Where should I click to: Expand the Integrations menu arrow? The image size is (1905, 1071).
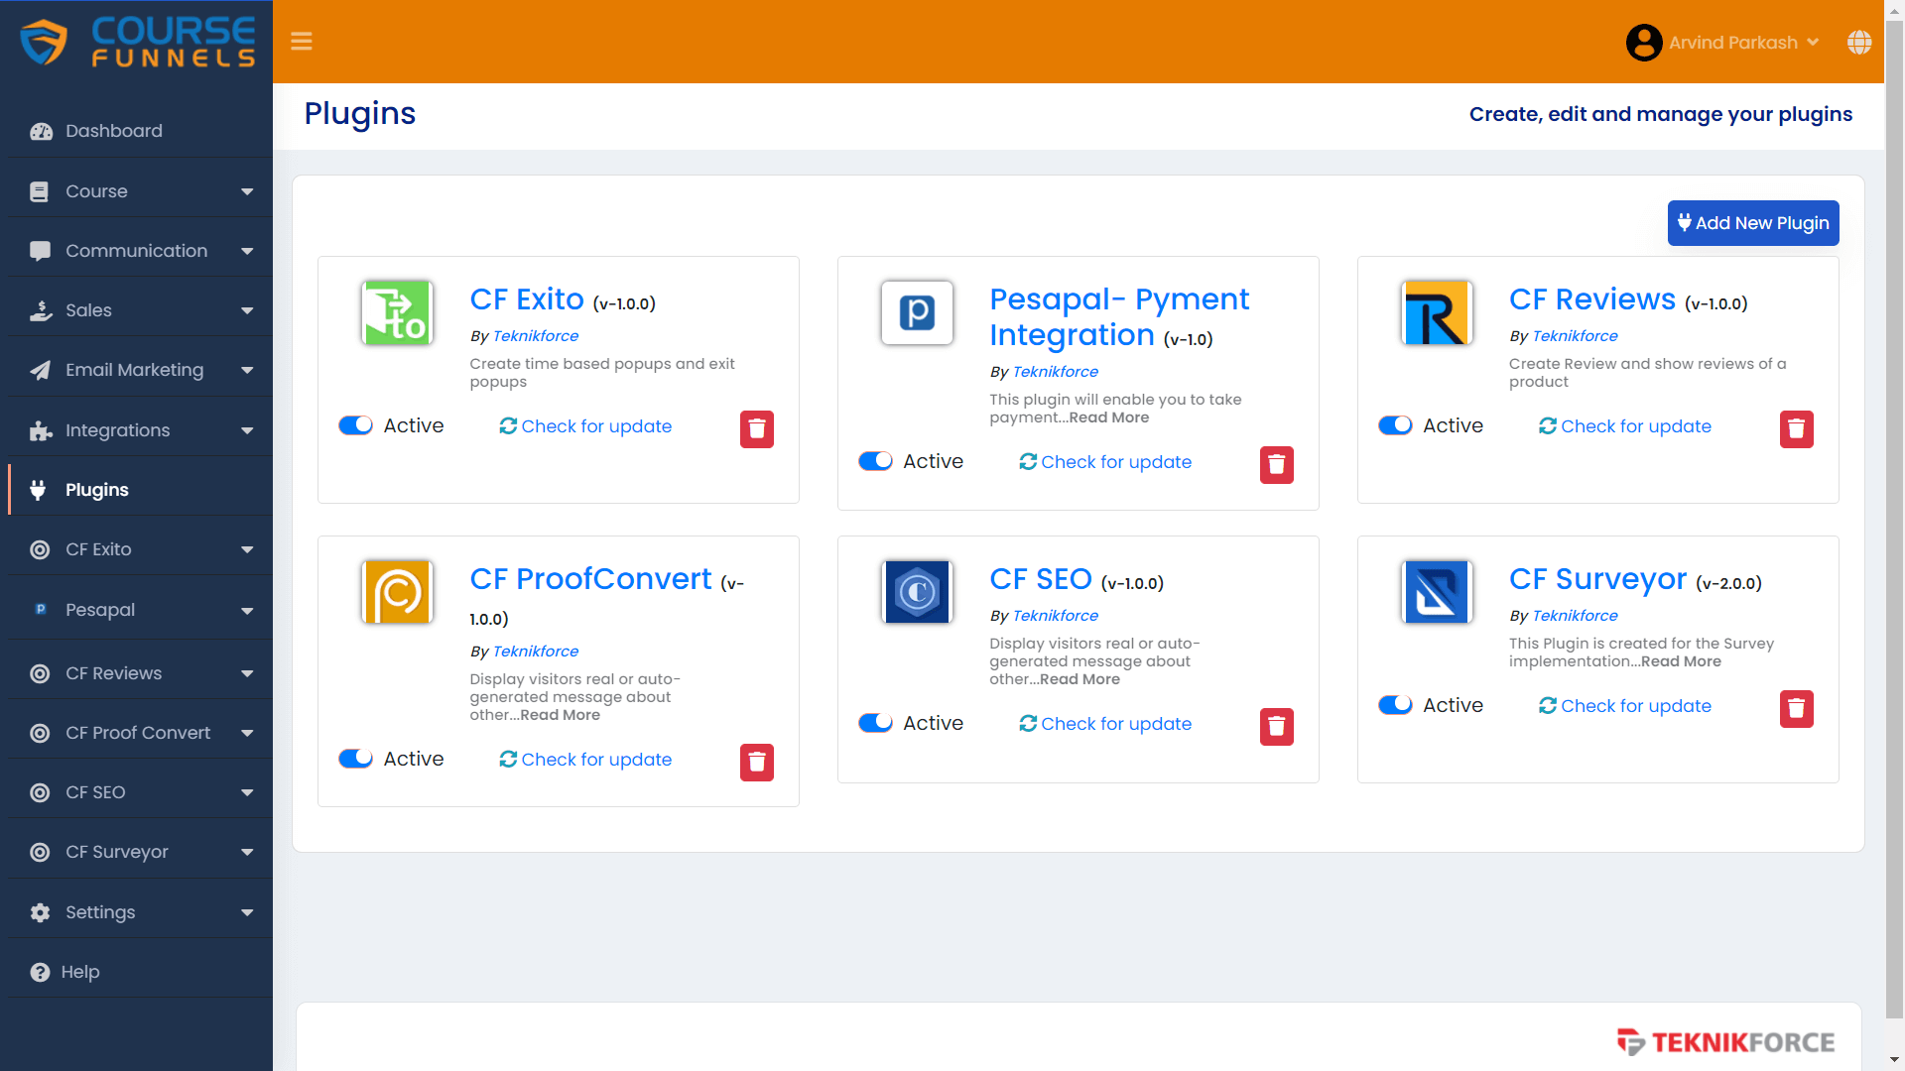pos(247,430)
